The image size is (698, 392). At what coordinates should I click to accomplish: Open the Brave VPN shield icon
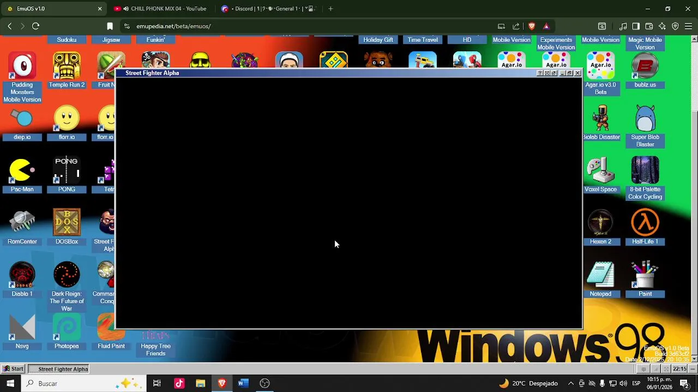pos(675,26)
